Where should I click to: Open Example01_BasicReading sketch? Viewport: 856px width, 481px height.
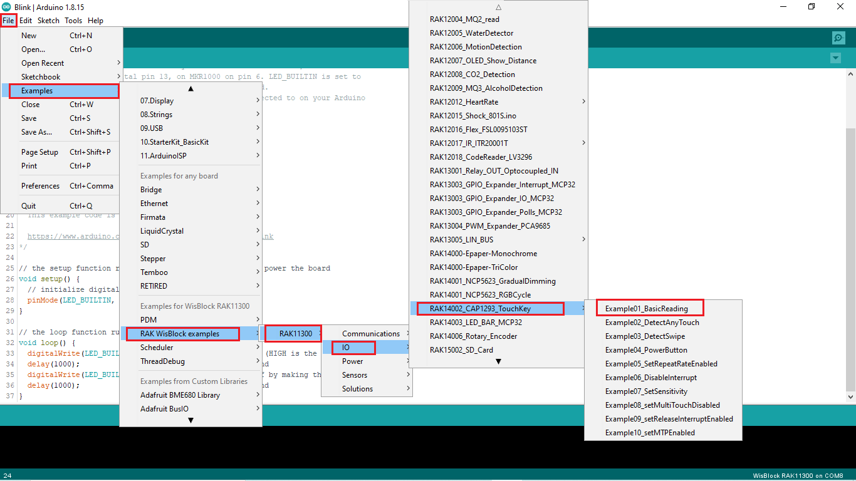(x=663, y=309)
